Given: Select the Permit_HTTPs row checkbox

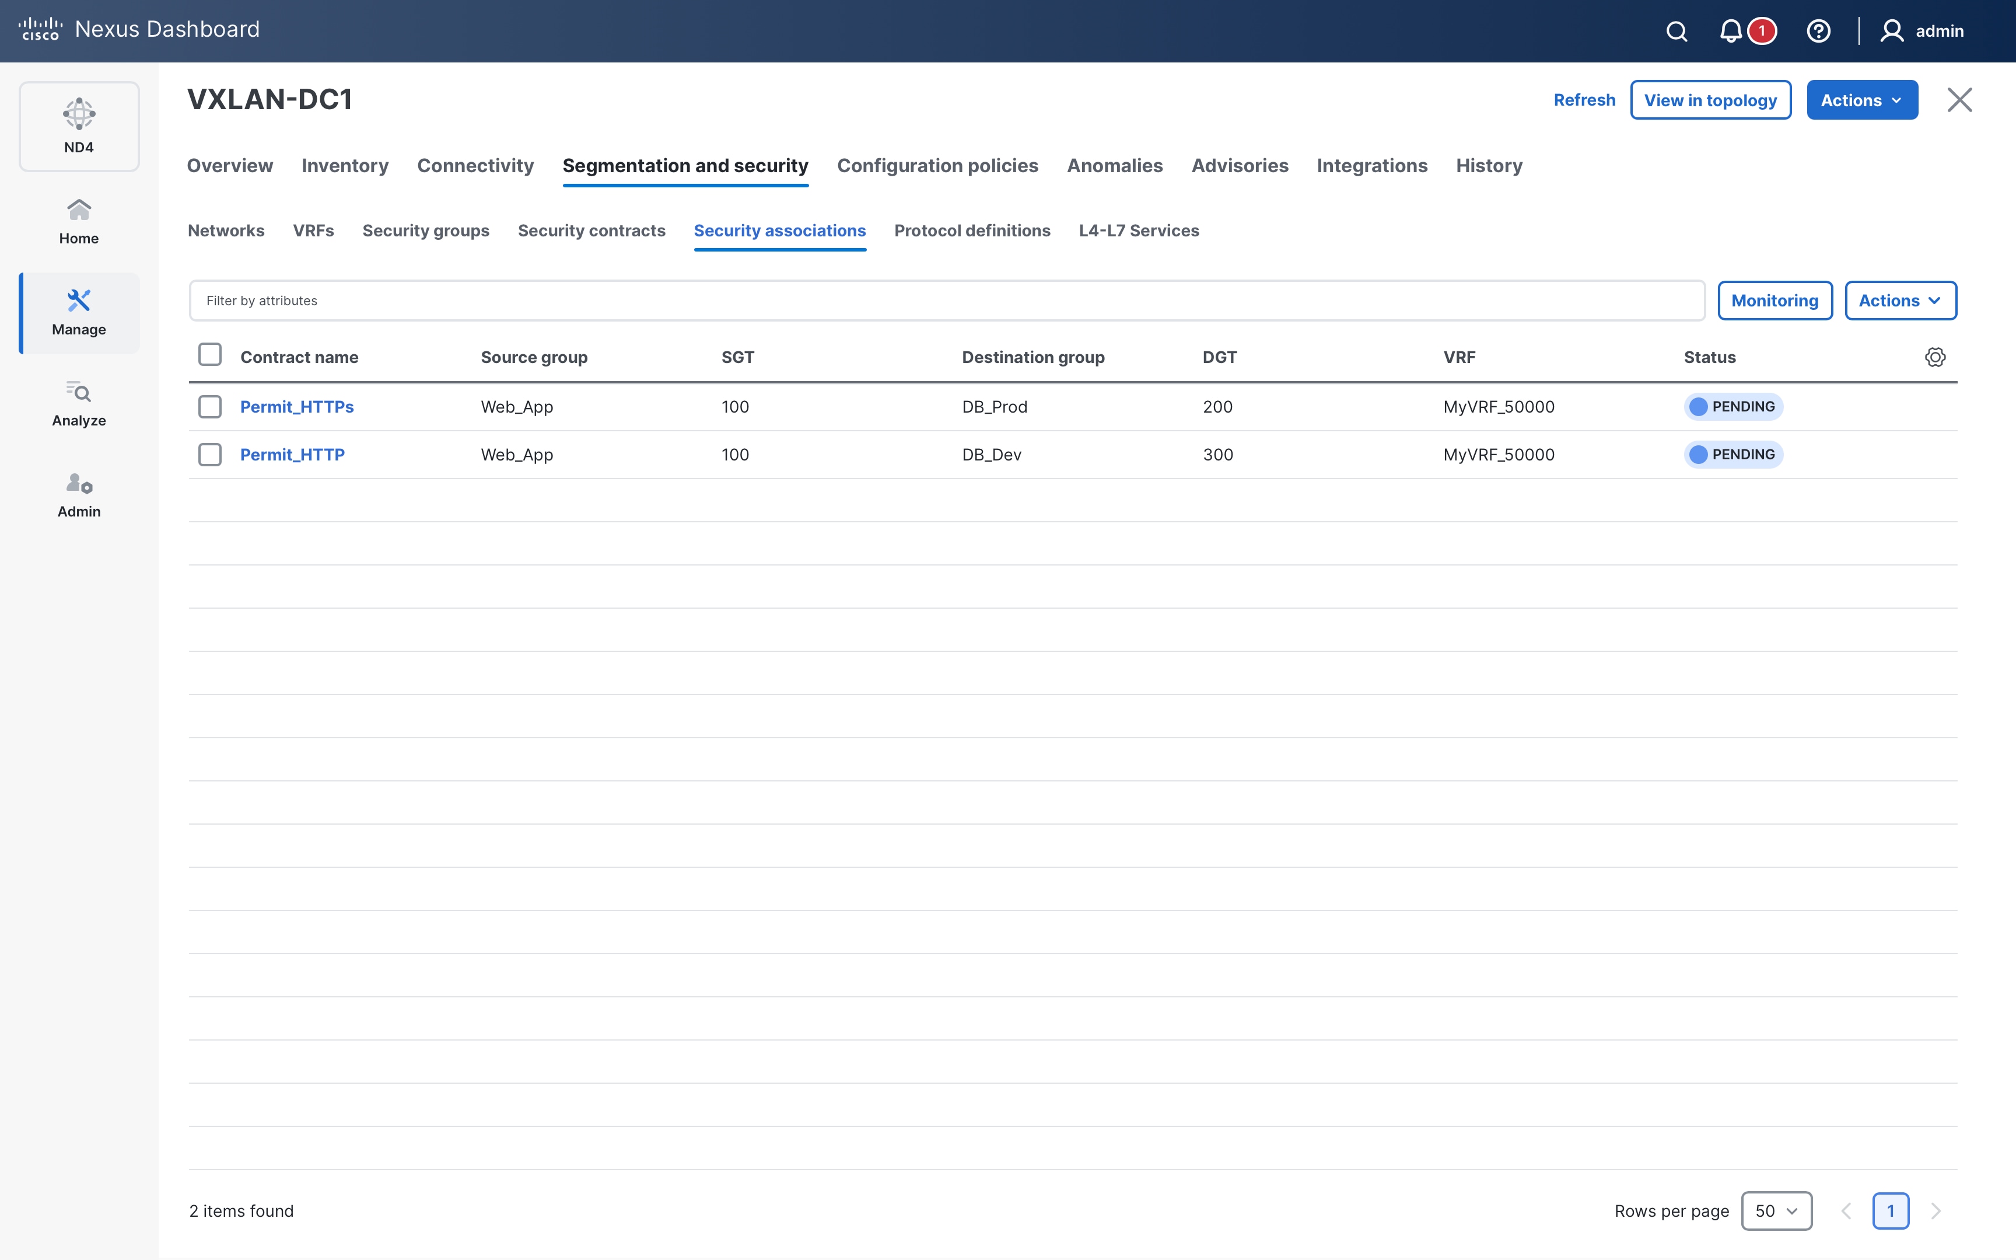Looking at the screenshot, I should point(210,407).
